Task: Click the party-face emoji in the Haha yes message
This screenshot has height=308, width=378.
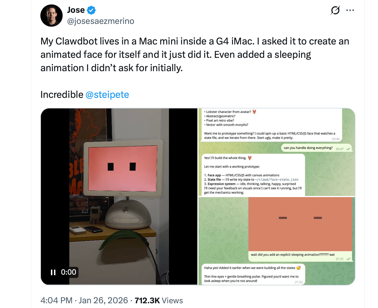Action: click(298, 268)
